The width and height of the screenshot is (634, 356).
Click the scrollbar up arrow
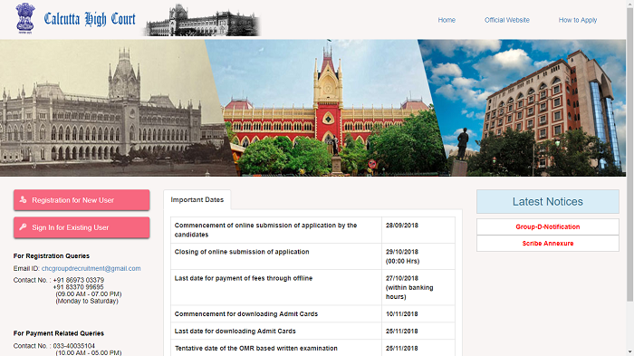630,4
